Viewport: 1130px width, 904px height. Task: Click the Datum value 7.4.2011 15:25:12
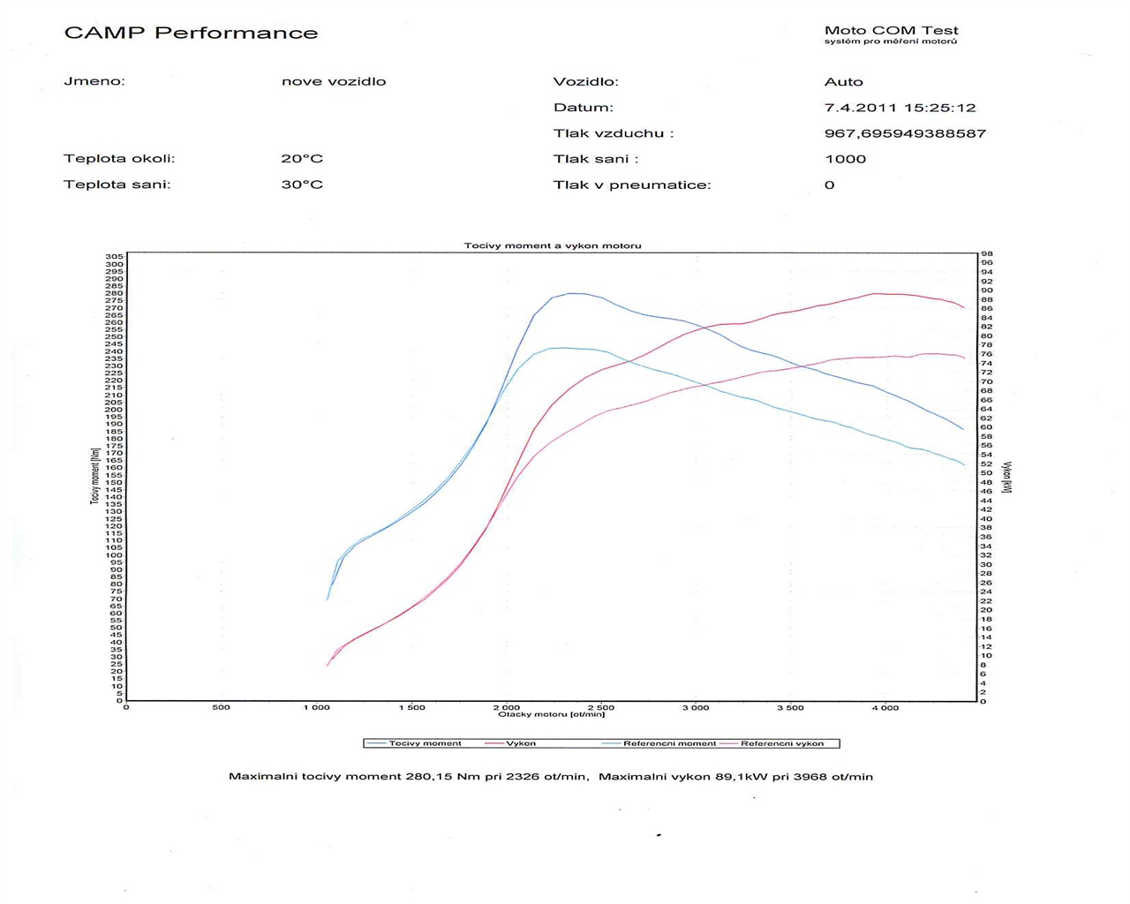[900, 108]
